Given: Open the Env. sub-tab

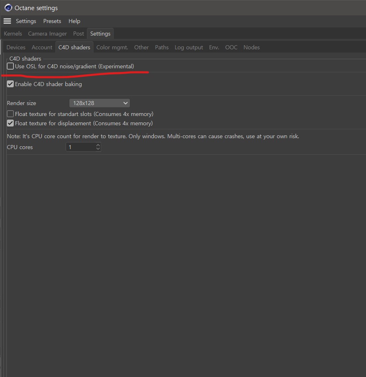Looking at the screenshot, I should point(214,47).
